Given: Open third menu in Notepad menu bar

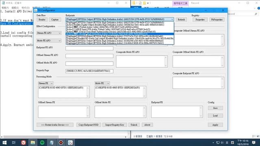Looking at the screenshot, I should (26, 8).
